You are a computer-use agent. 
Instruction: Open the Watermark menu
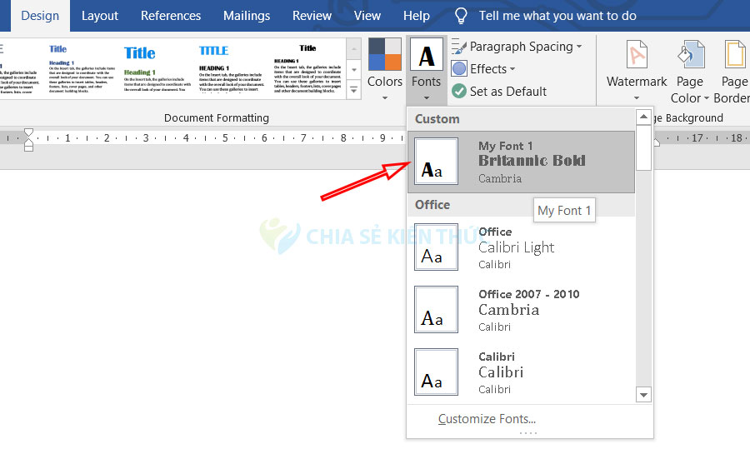point(636,71)
